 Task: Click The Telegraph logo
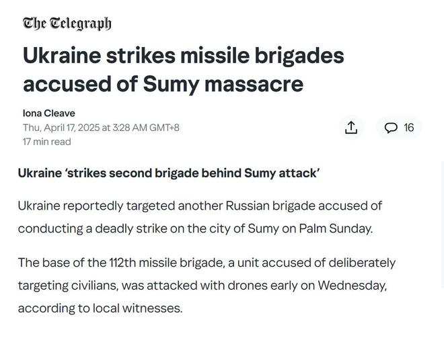tap(67, 24)
